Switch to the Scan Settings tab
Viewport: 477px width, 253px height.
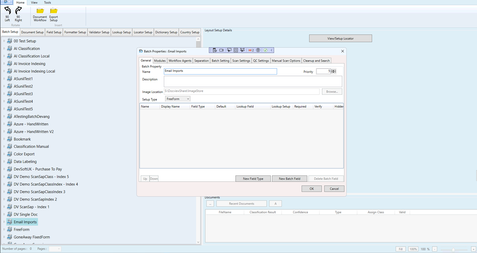(x=241, y=60)
